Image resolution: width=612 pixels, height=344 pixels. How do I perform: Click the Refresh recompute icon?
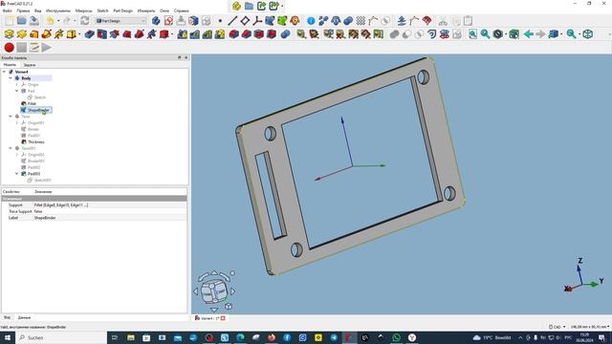click(x=85, y=21)
